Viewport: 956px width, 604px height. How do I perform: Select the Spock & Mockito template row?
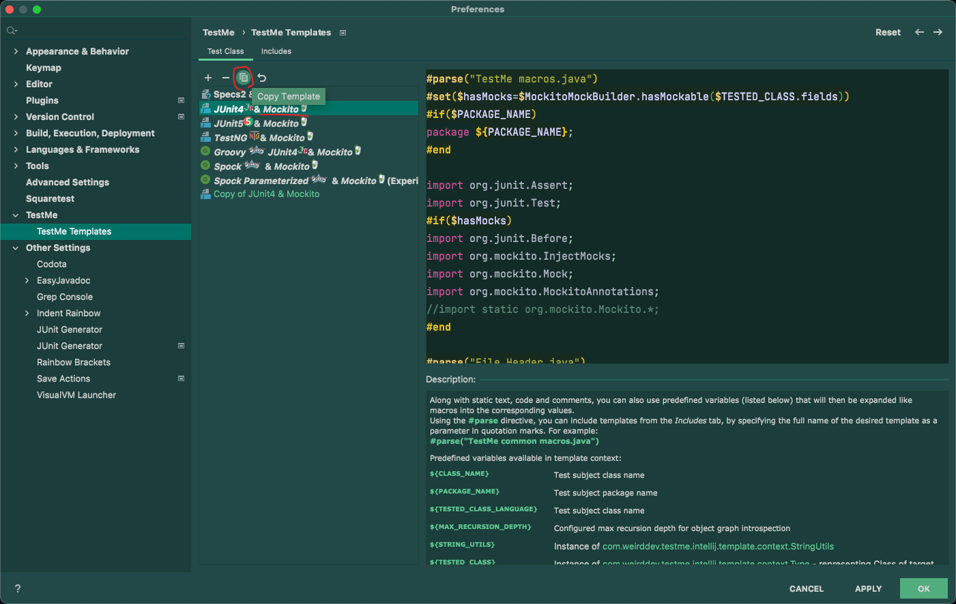click(308, 166)
